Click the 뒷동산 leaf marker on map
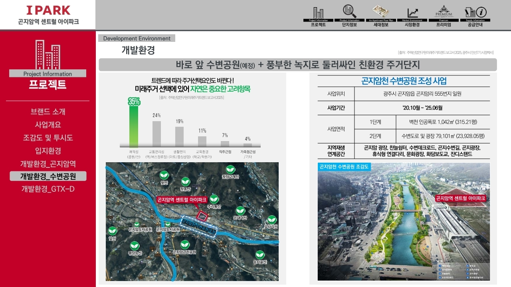Viewport: 511px width, 287px height. pos(186,182)
